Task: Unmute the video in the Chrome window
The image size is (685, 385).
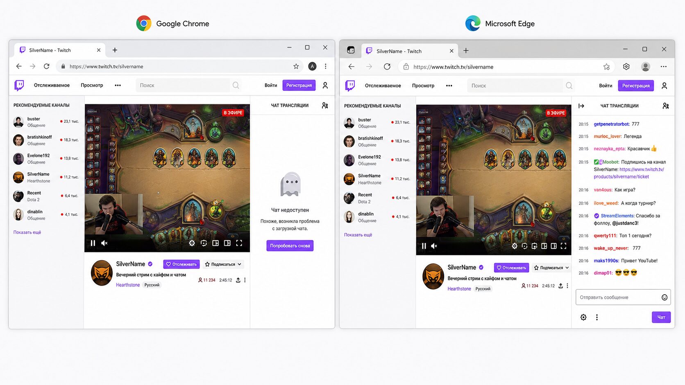Action: coord(104,243)
